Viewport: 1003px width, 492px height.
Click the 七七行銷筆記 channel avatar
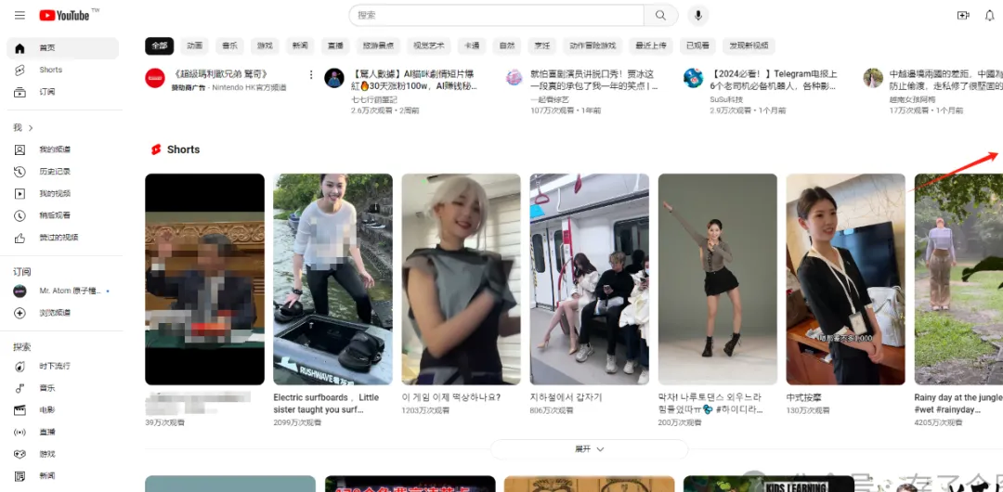point(334,78)
